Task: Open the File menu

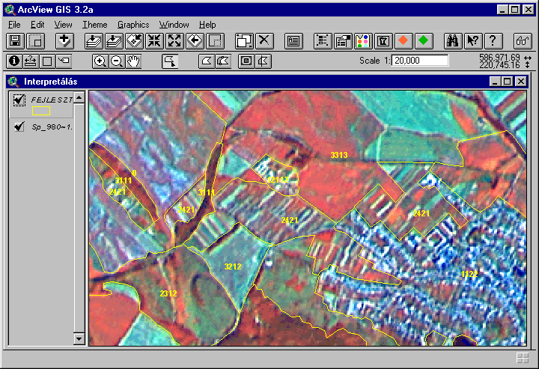Action: (x=14, y=25)
